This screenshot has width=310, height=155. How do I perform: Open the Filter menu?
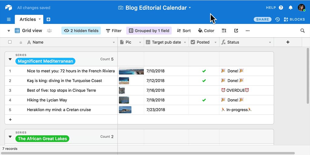click(114, 31)
